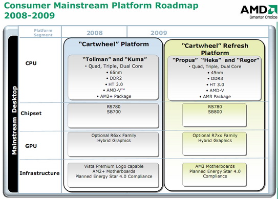Click the Consumer Mainstream Platform Roadmap title
Screen dimensions: 278x199
pos(101,10)
